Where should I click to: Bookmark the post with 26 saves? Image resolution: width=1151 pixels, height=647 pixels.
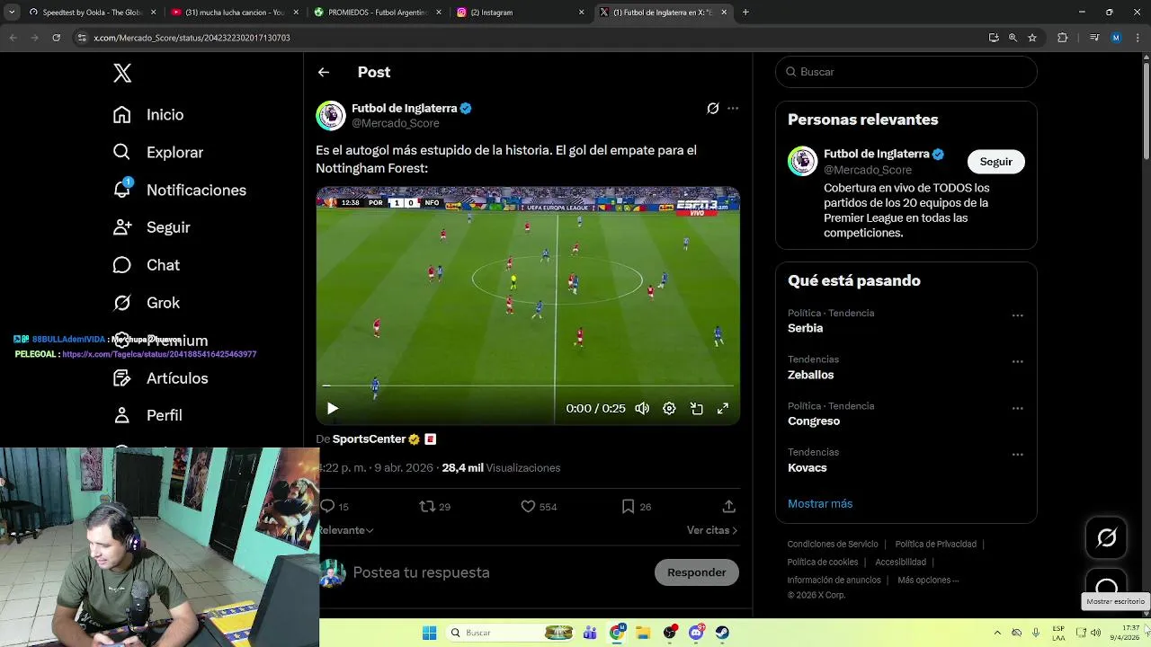[x=629, y=507]
